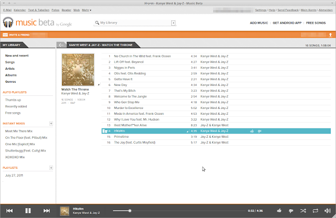
Task: Open Meet Me There Mix
Action: point(19,131)
